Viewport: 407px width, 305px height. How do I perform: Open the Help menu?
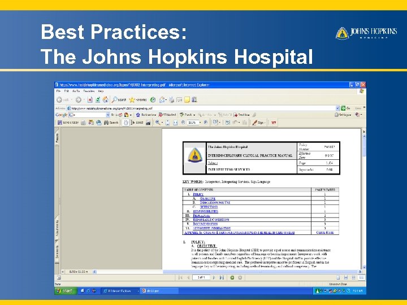(101, 91)
